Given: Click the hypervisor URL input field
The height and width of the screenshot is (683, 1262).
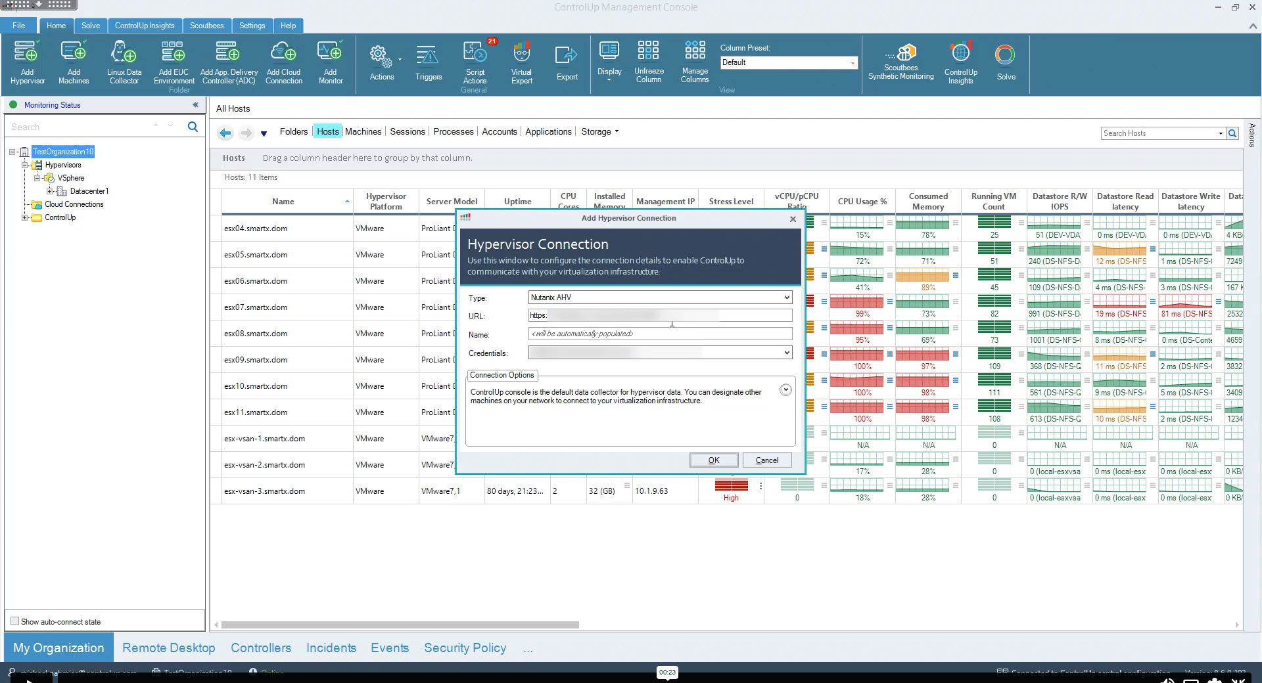Looking at the screenshot, I should 660,316.
